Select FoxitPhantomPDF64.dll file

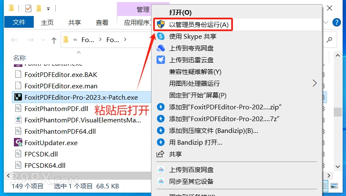(60, 131)
